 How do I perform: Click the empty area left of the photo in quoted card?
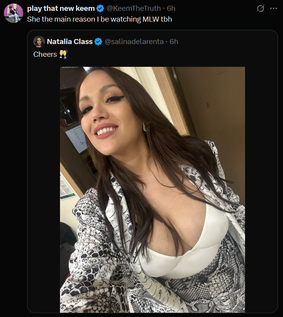(44, 190)
